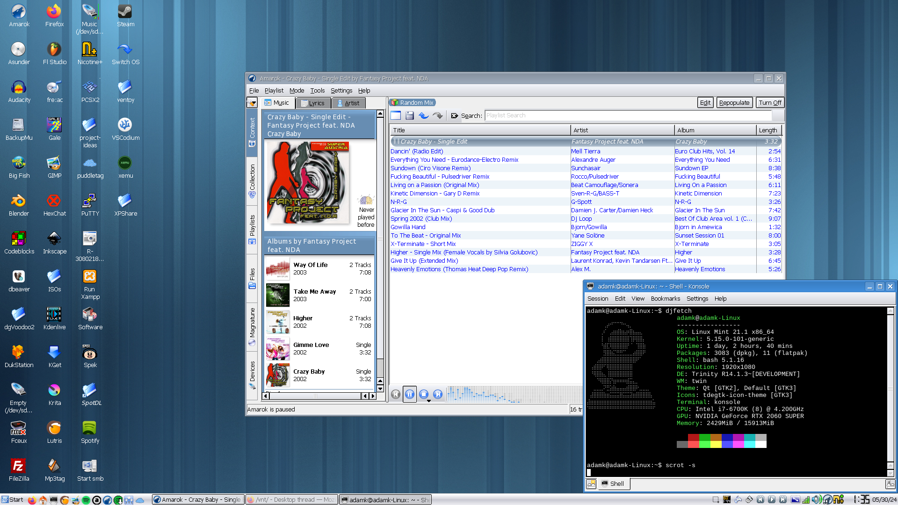This screenshot has width=898, height=505.
Task: Click the next track button
Action: (438, 394)
